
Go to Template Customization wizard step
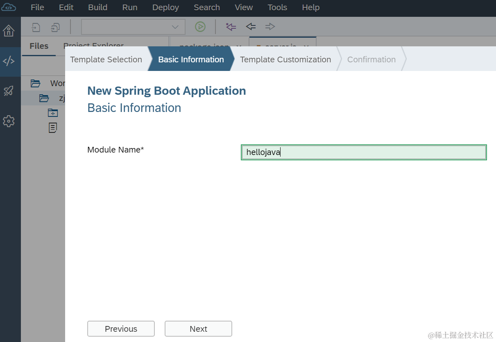click(x=285, y=59)
